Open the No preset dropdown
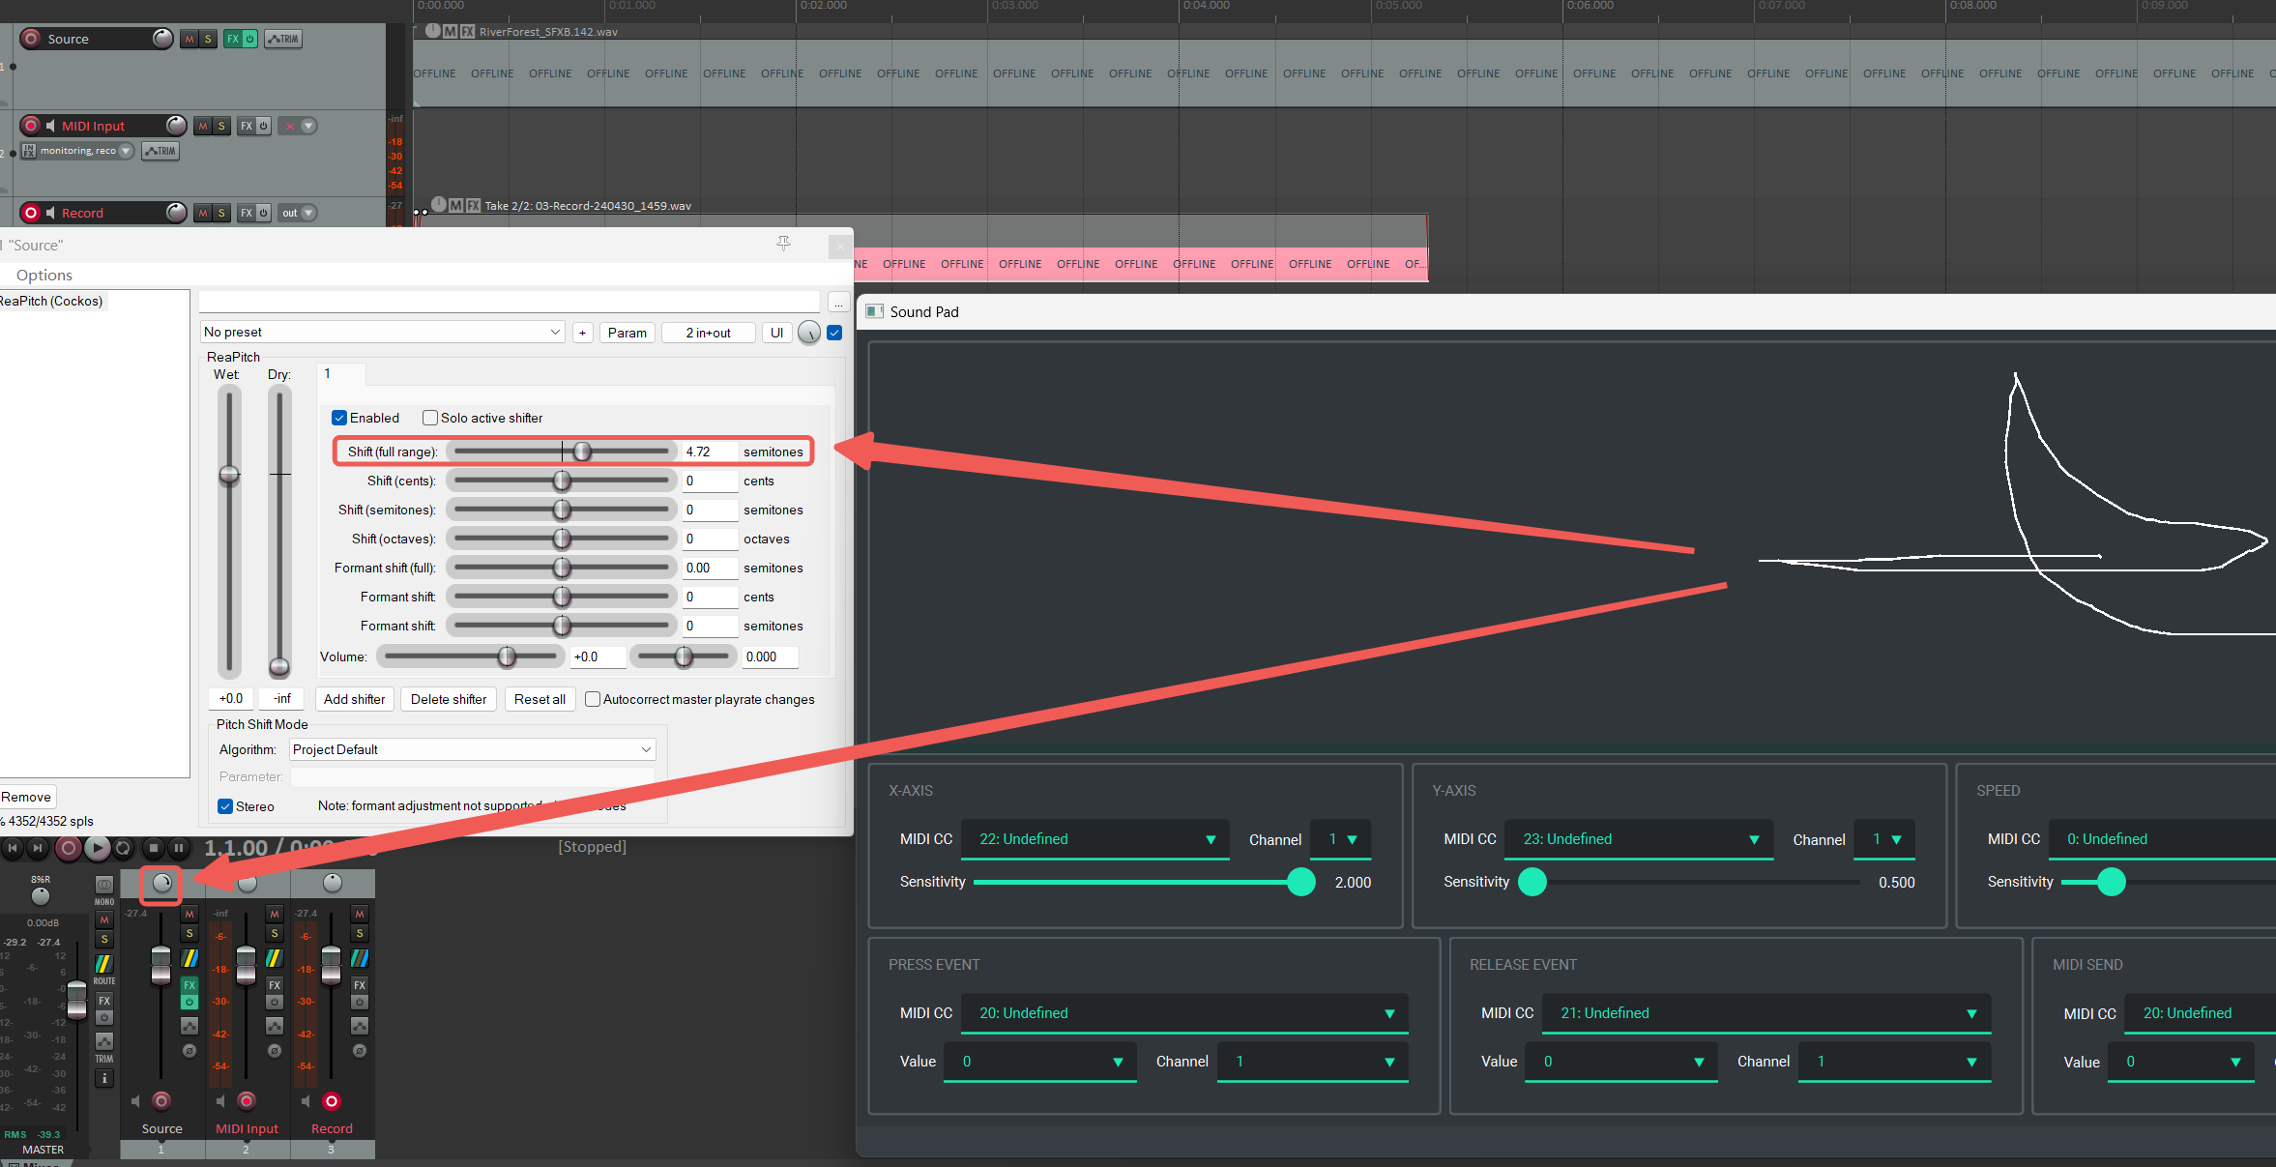2276x1167 pixels. pos(383,333)
